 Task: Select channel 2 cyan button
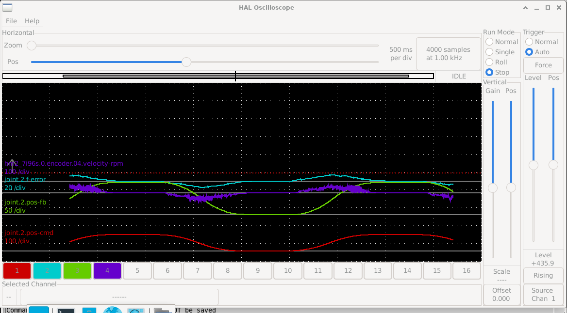(47, 270)
